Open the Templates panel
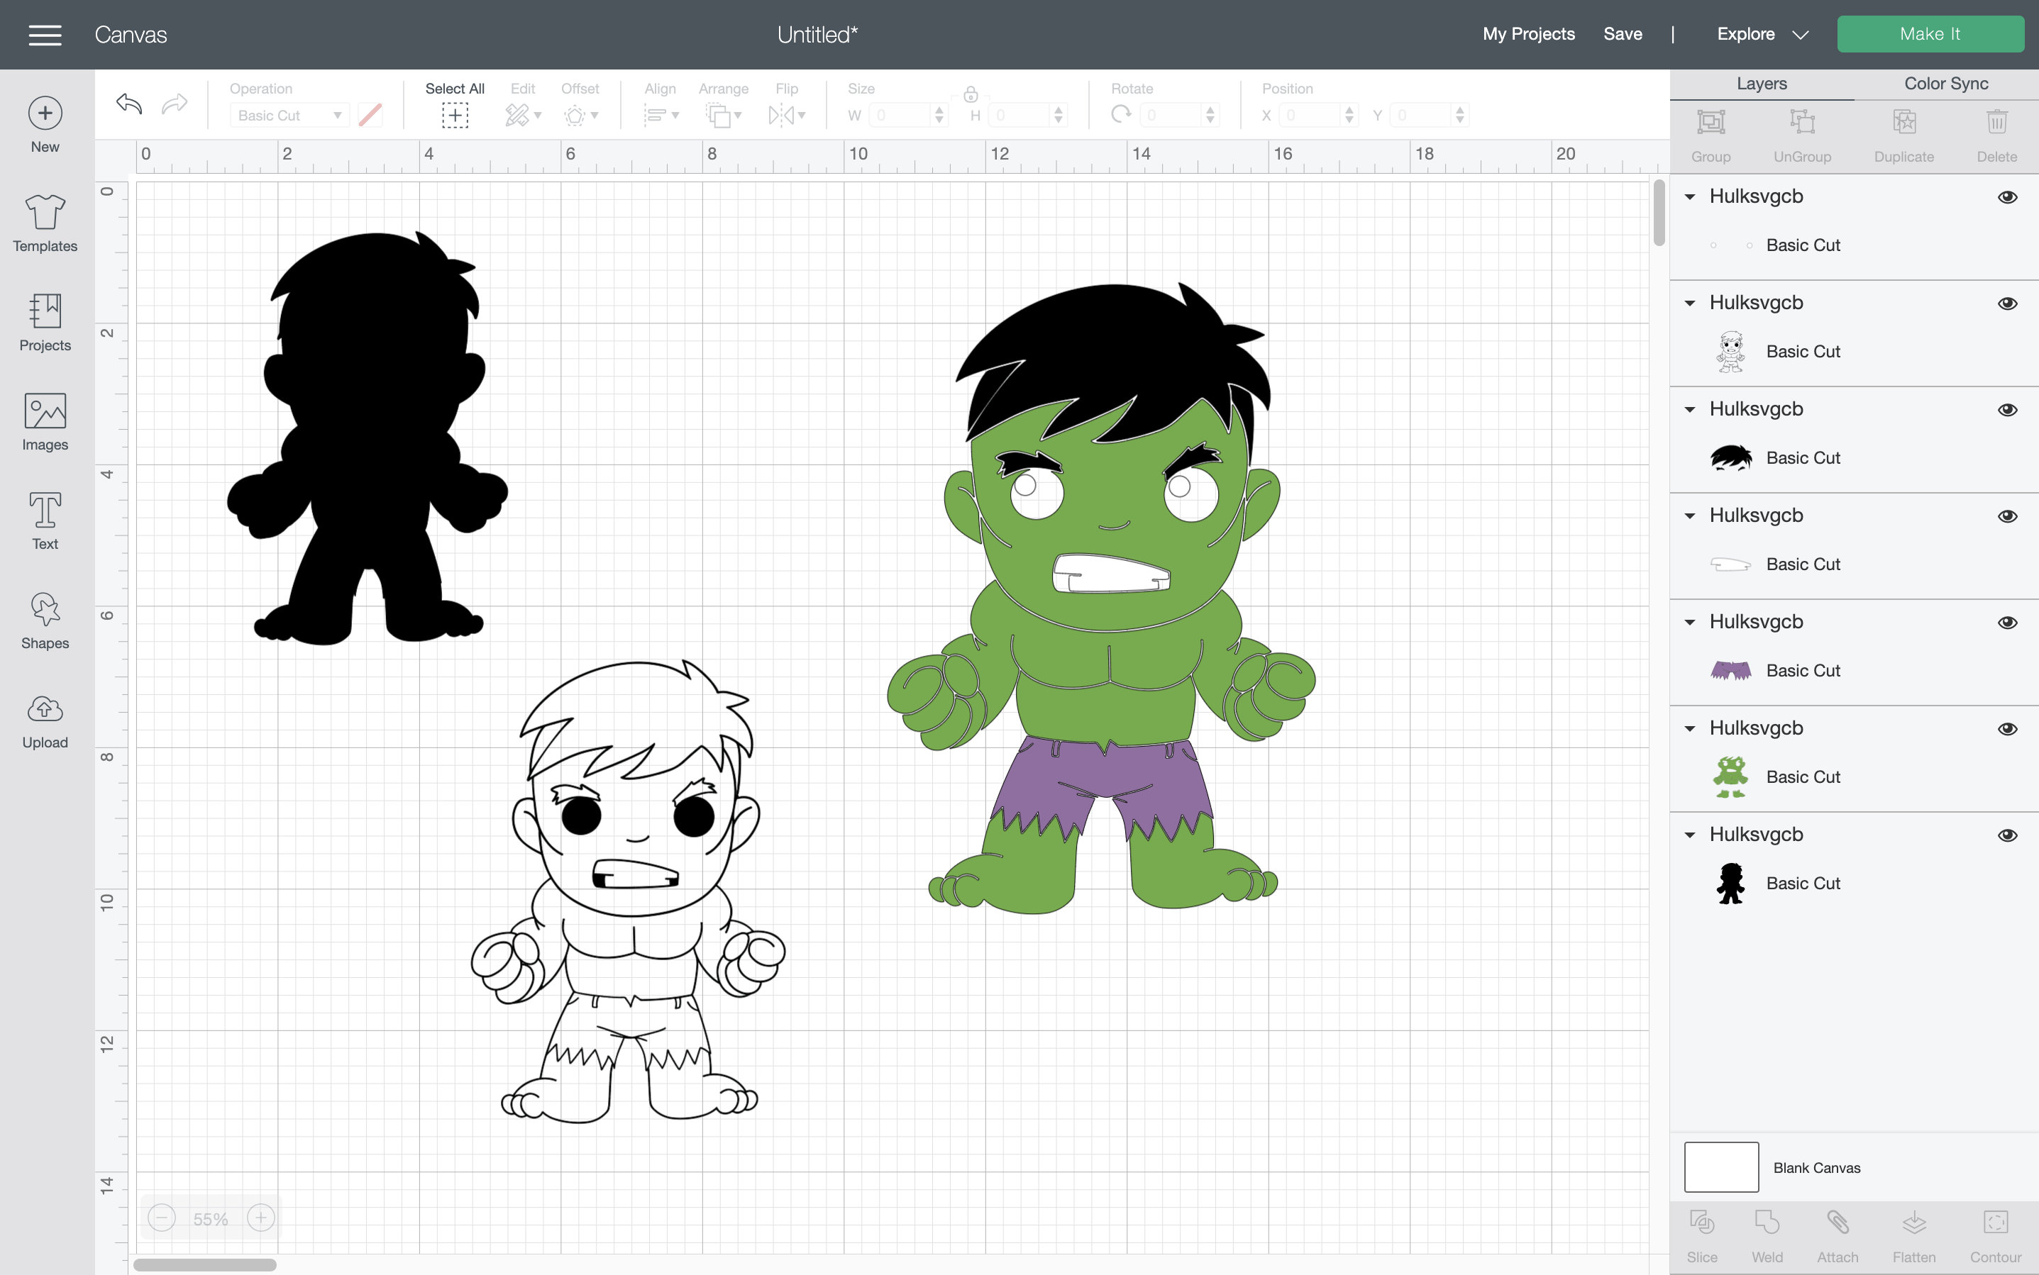The image size is (2039, 1275). click(x=45, y=223)
